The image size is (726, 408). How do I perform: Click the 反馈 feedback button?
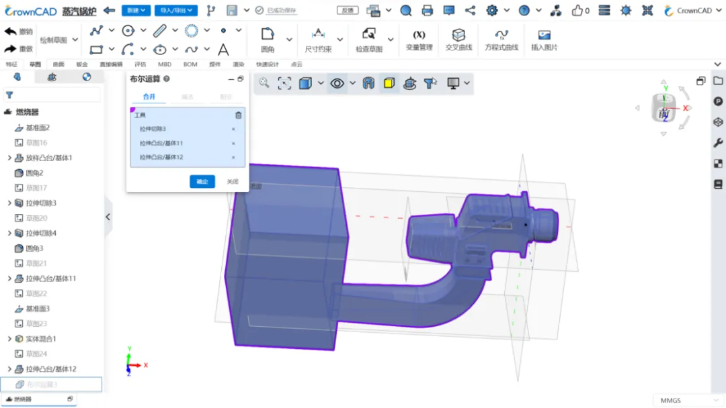pos(348,10)
